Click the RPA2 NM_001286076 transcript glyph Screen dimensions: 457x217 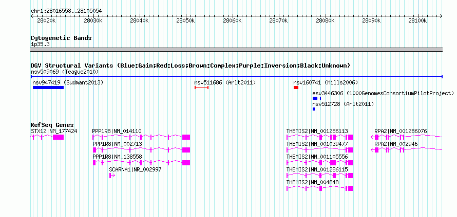point(407,137)
